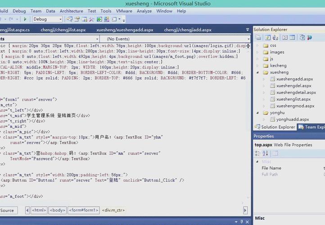Click the Alphabetical sort icon in Properties

pyautogui.click(x=265, y=153)
